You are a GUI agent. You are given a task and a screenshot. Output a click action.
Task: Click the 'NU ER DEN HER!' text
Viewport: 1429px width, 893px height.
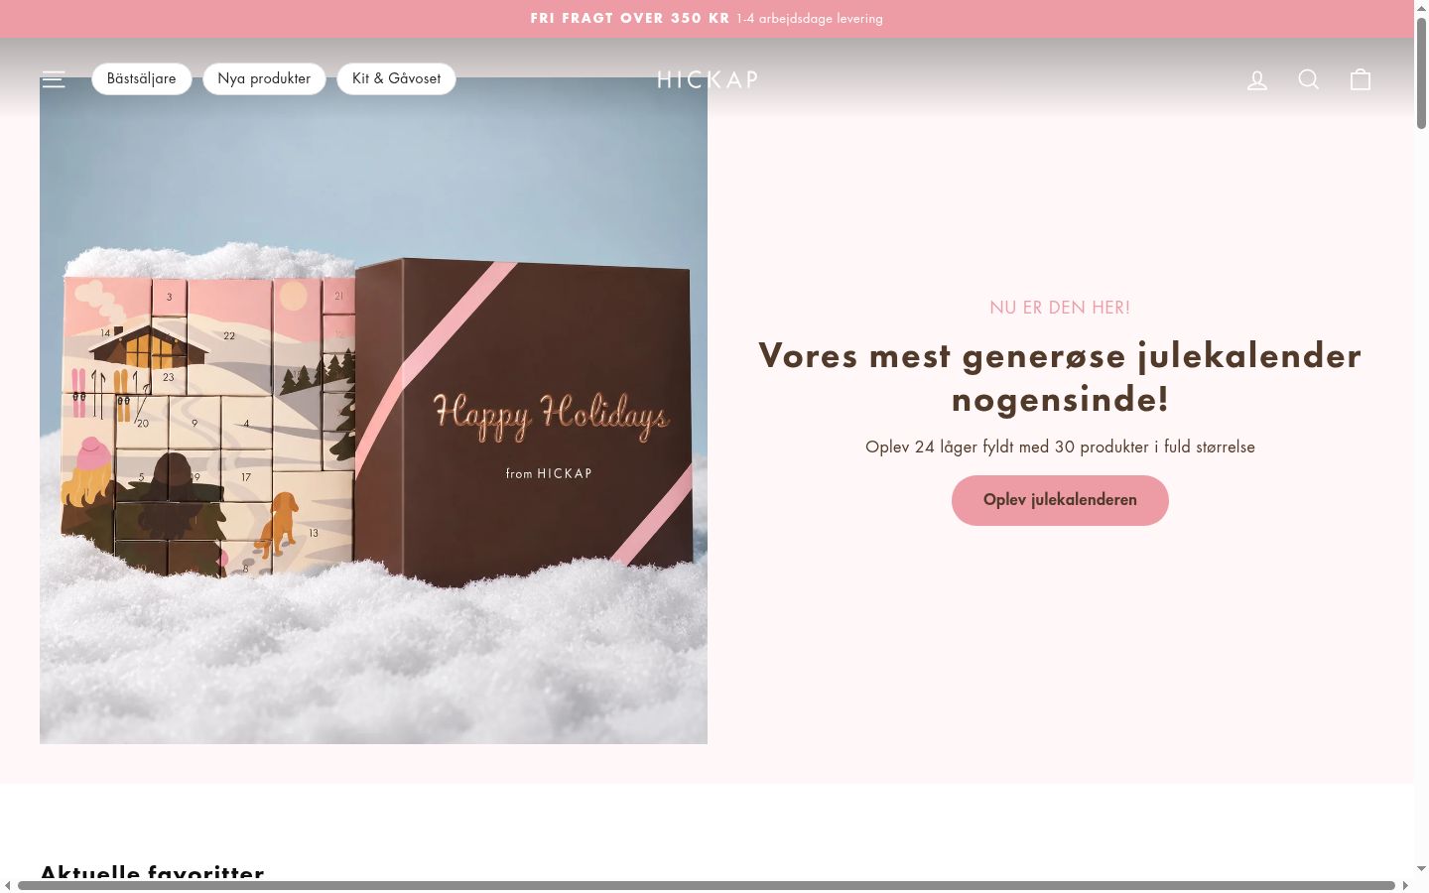pyautogui.click(x=1060, y=308)
